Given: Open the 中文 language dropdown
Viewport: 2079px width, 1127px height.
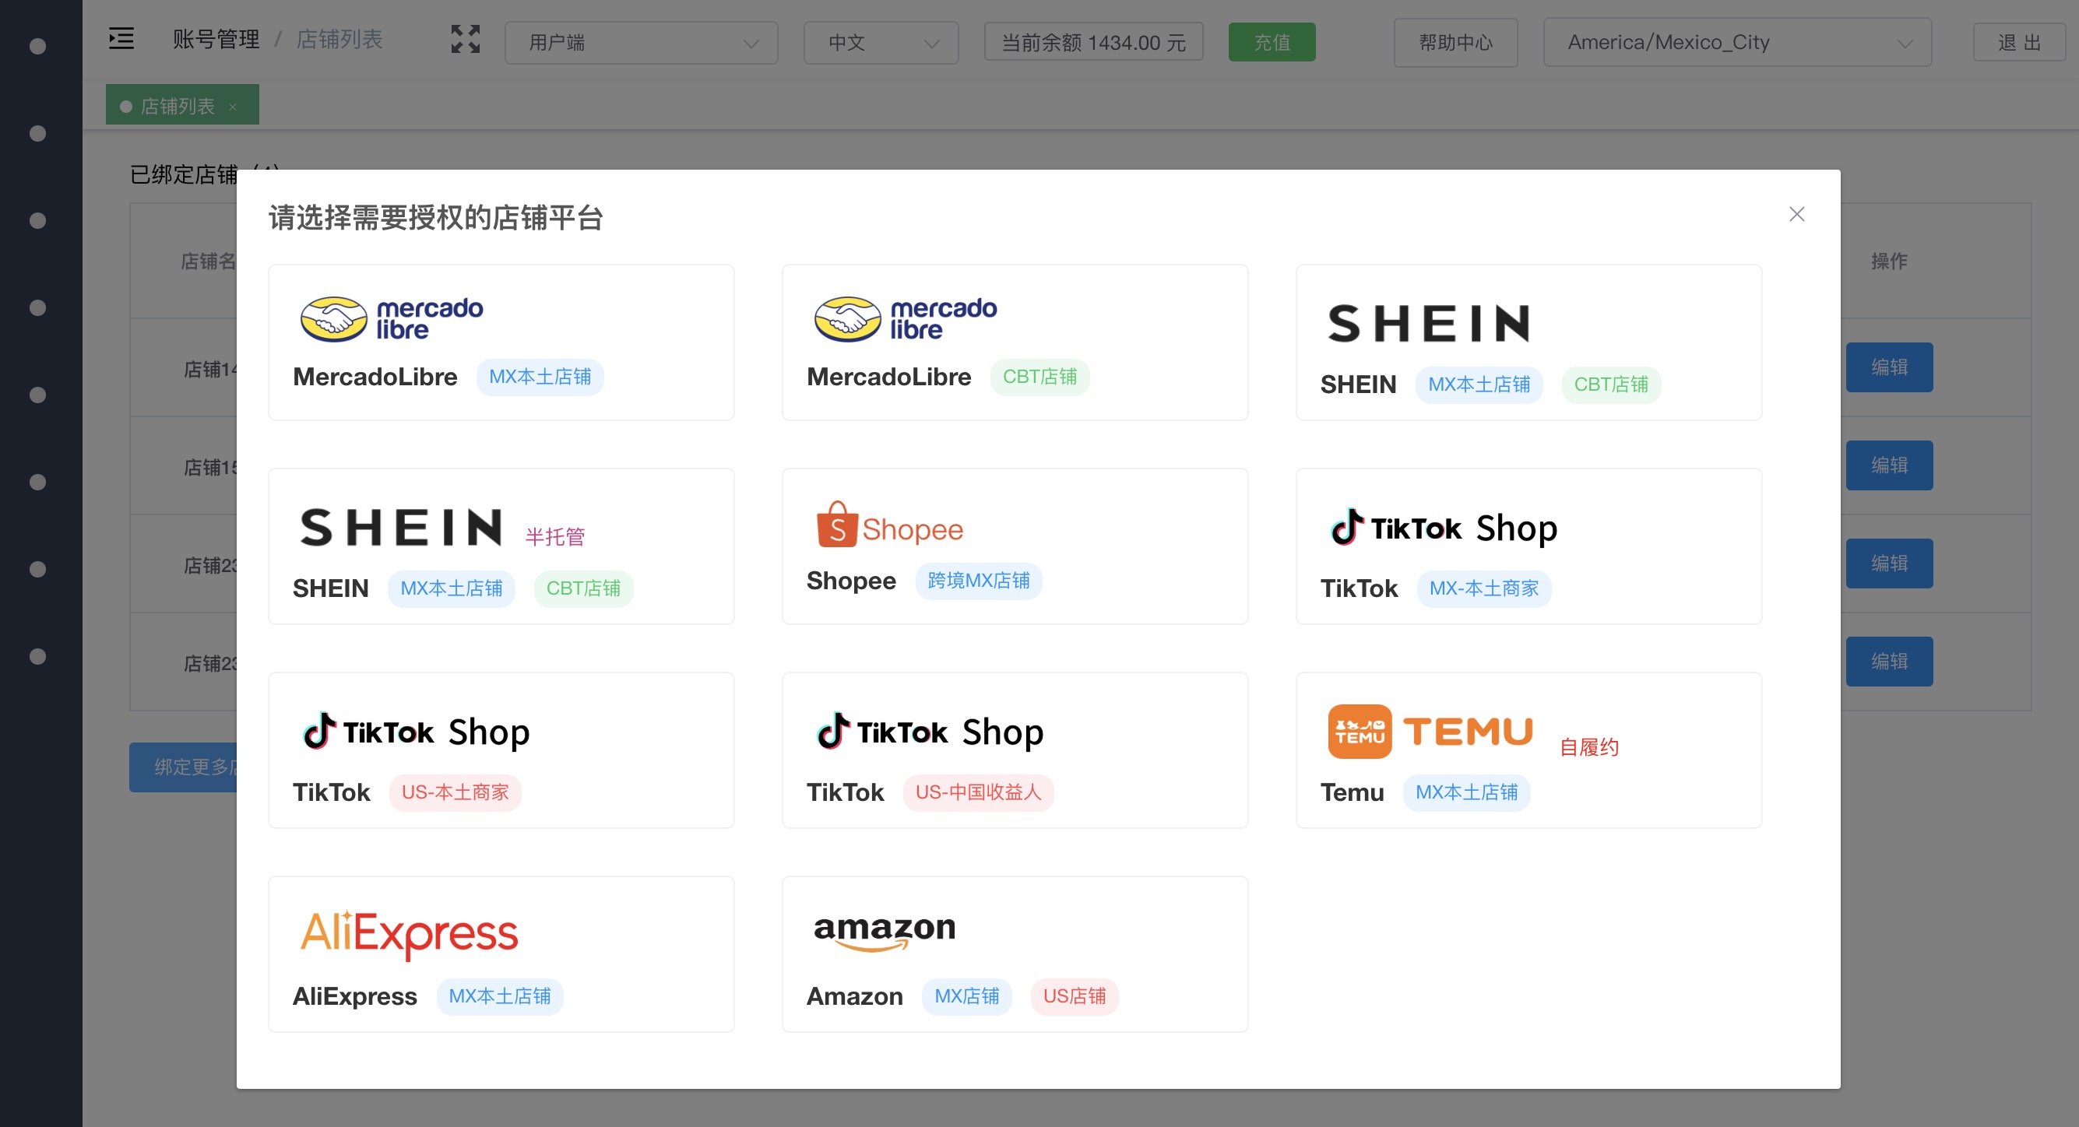Looking at the screenshot, I should pos(881,42).
